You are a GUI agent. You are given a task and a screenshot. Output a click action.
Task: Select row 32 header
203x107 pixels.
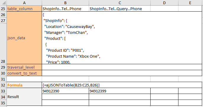[3, 85]
